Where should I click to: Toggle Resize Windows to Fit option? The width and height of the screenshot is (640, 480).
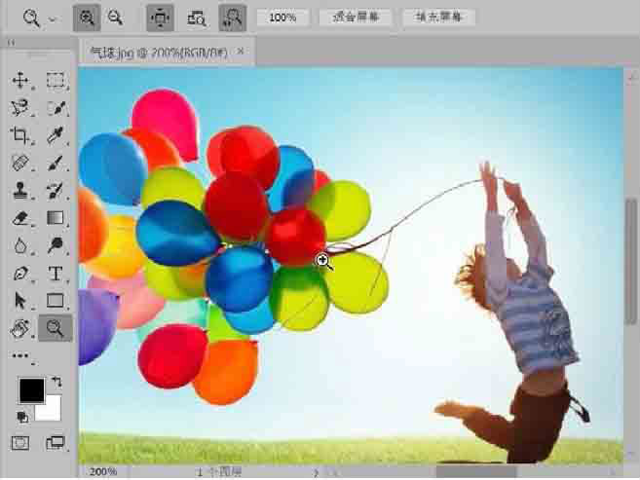click(160, 18)
